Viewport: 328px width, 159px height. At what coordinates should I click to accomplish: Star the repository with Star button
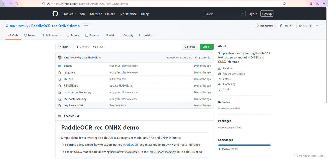tap(305, 26)
